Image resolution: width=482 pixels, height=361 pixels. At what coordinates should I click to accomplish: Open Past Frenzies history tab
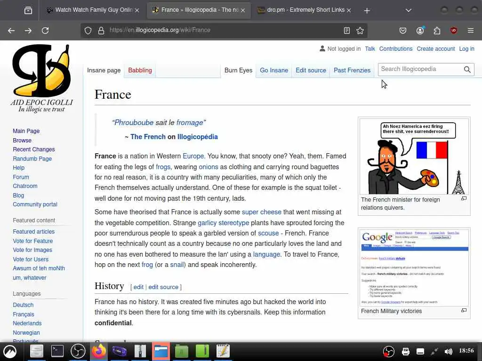[352, 71]
